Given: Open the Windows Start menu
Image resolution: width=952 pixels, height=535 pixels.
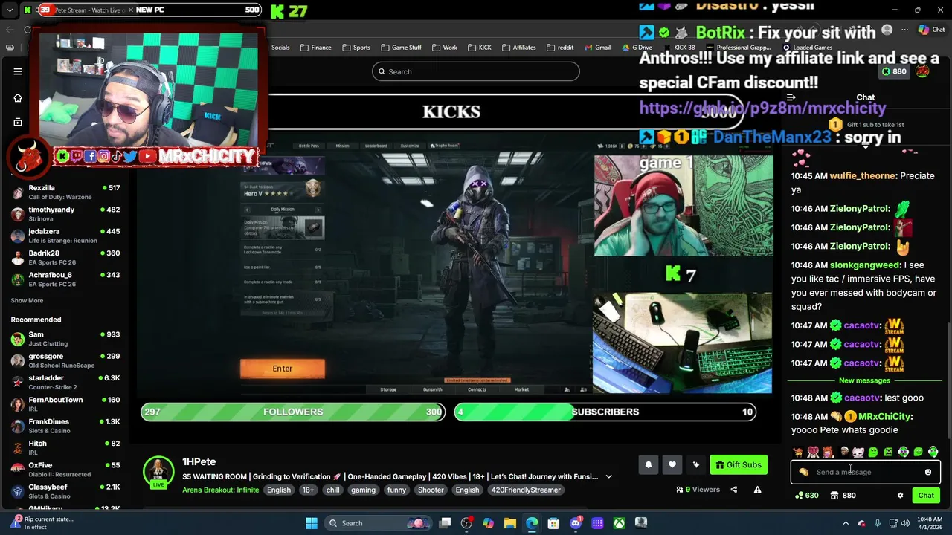Looking at the screenshot, I should 312,523.
